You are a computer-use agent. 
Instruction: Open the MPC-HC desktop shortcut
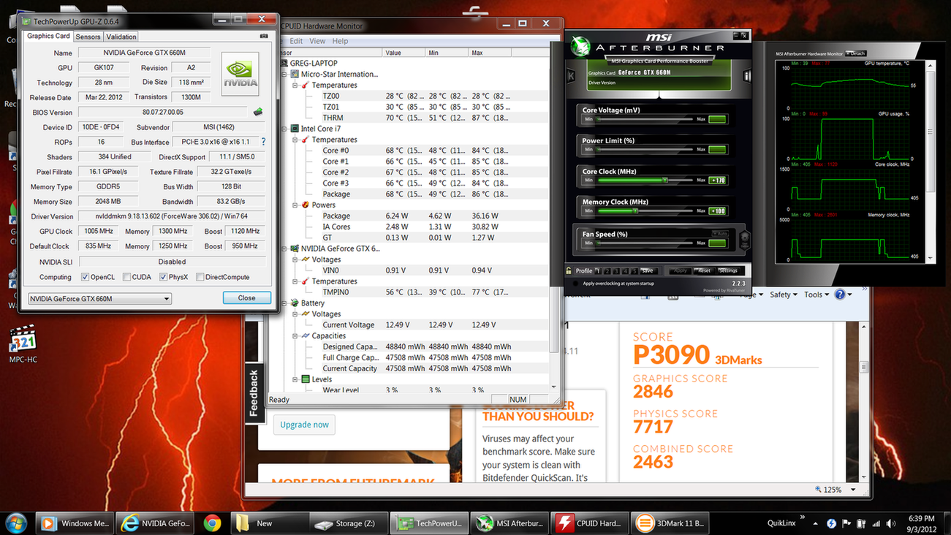(23, 344)
